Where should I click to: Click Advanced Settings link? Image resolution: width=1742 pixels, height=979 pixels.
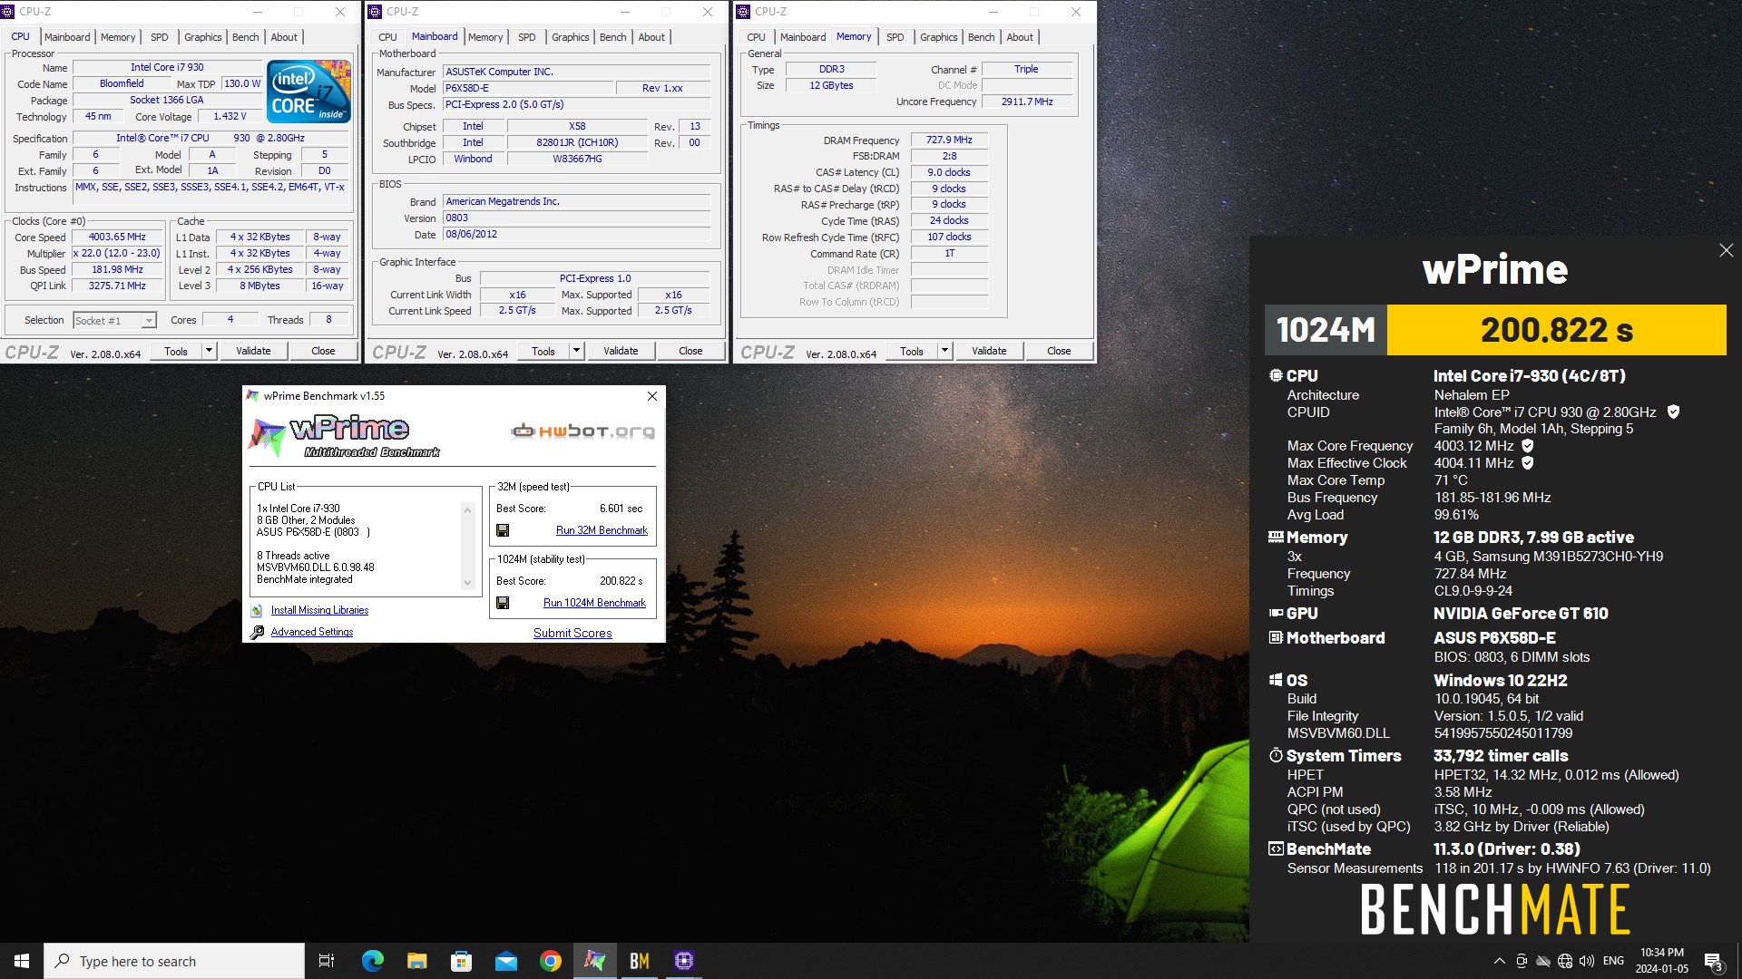click(312, 632)
